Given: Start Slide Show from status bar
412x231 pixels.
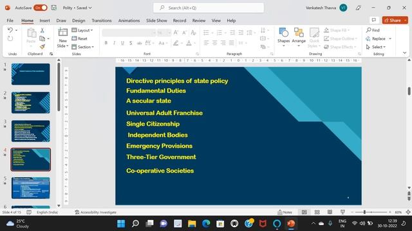Looking at the screenshot, I should click(x=342, y=212).
